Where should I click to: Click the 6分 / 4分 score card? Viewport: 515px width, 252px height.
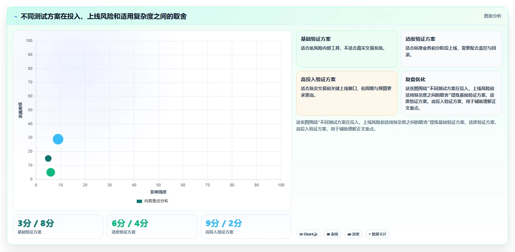coord(152,227)
